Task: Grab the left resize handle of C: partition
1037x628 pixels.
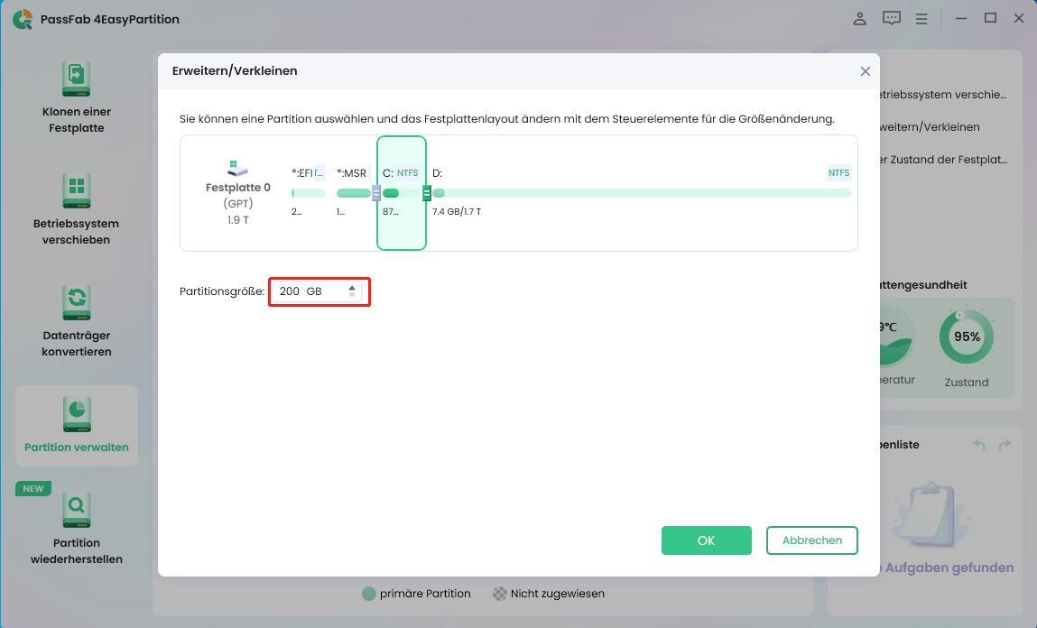Action: pos(376,193)
